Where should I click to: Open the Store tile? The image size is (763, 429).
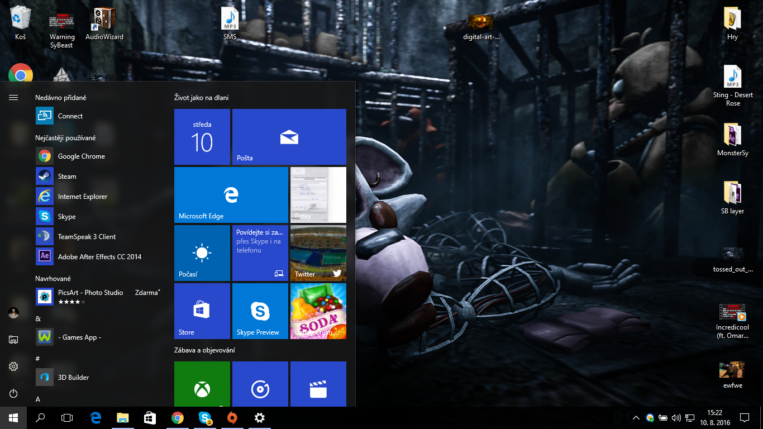point(202,311)
